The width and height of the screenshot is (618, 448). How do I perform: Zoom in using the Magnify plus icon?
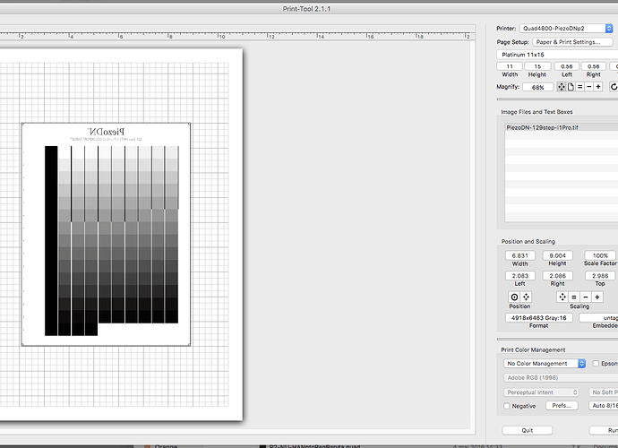click(x=598, y=87)
